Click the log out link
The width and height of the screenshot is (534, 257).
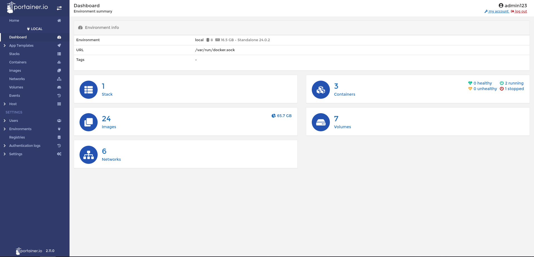(521, 11)
